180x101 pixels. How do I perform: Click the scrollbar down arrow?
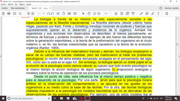(177, 95)
